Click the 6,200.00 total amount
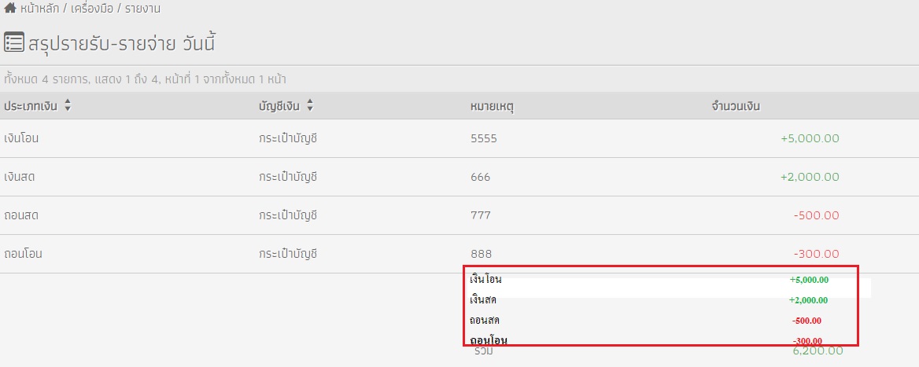Screen dimensions: 919x367 818,350
